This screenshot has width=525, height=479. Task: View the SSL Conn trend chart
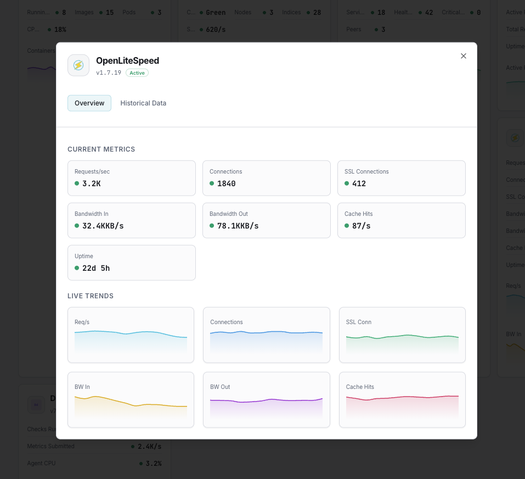(402, 335)
